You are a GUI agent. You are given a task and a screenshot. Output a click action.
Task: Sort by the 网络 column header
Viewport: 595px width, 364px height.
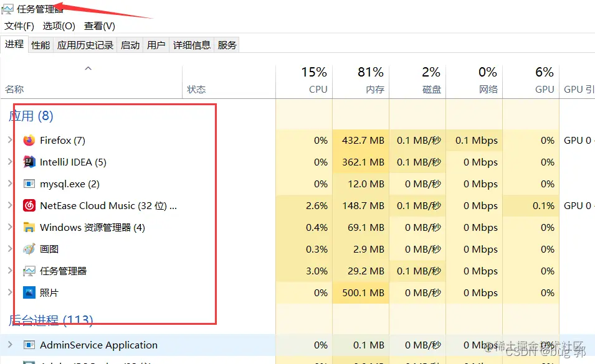click(474, 82)
